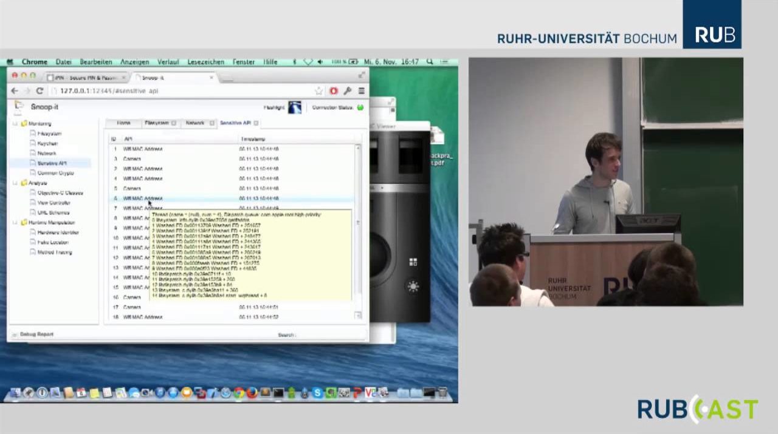This screenshot has height=434, width=778.
Task: Click the Flashlight icon in Snoop-it header
Action: tap(295, 107)
